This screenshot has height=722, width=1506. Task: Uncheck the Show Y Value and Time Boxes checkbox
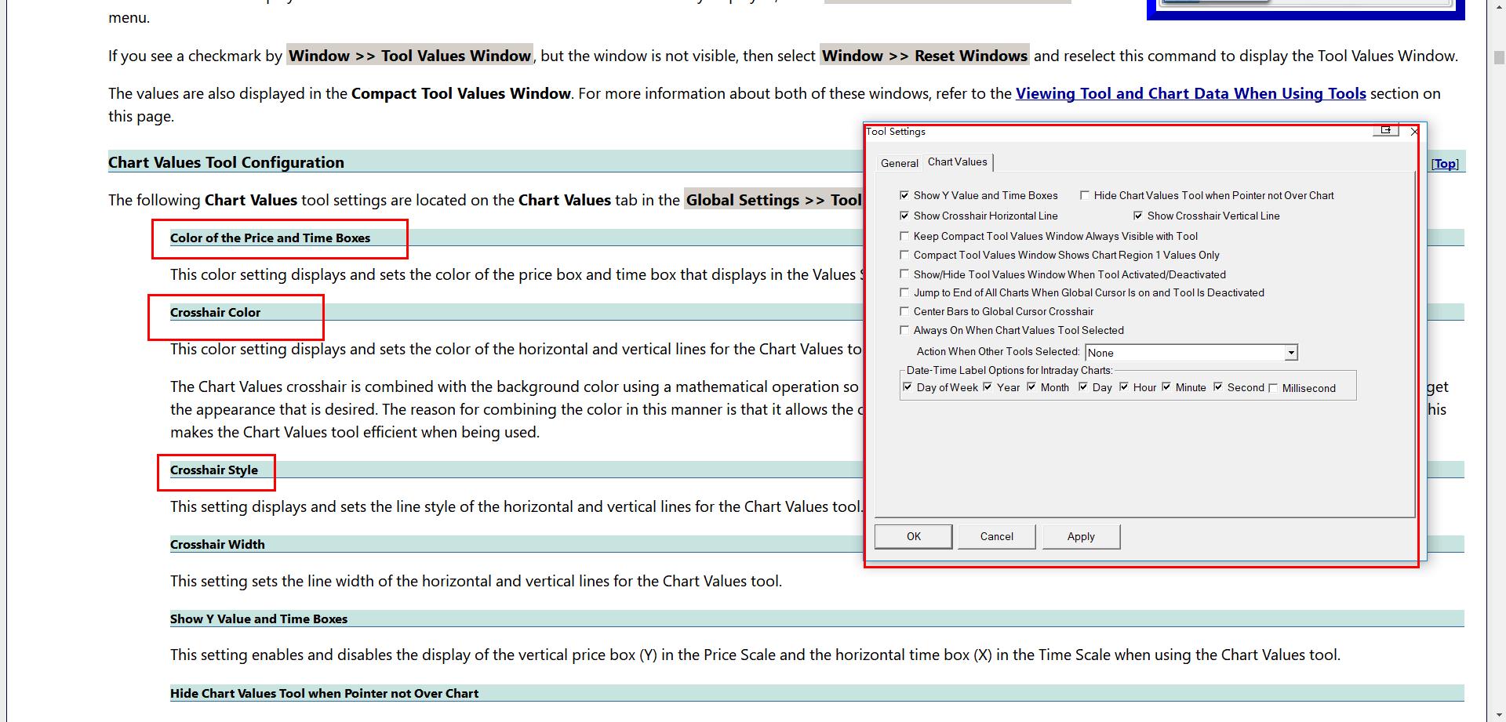[x=904, y=195]
